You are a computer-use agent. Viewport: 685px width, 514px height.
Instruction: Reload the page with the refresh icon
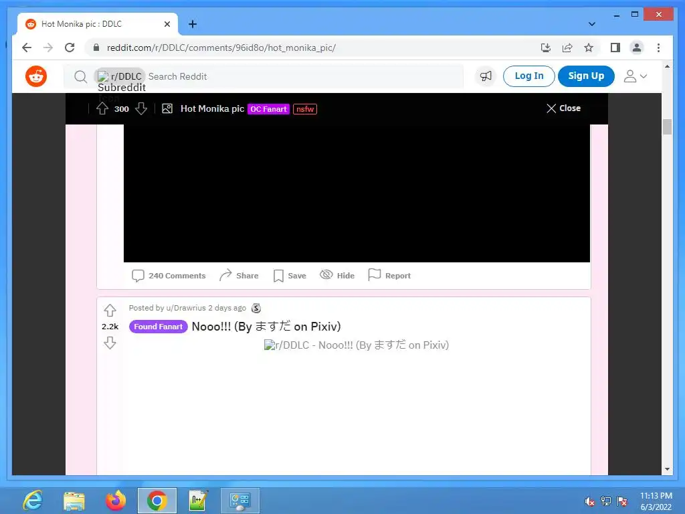(70, 48)
